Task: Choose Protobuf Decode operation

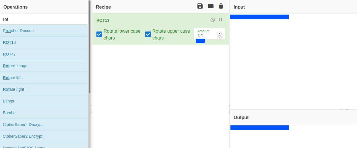Action: point(18,31)
